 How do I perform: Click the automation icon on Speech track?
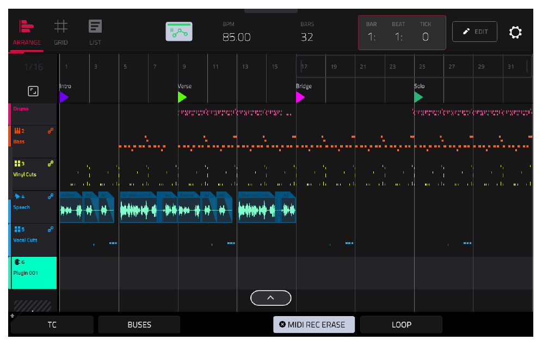pyautogui.click(x=51, y=196)
